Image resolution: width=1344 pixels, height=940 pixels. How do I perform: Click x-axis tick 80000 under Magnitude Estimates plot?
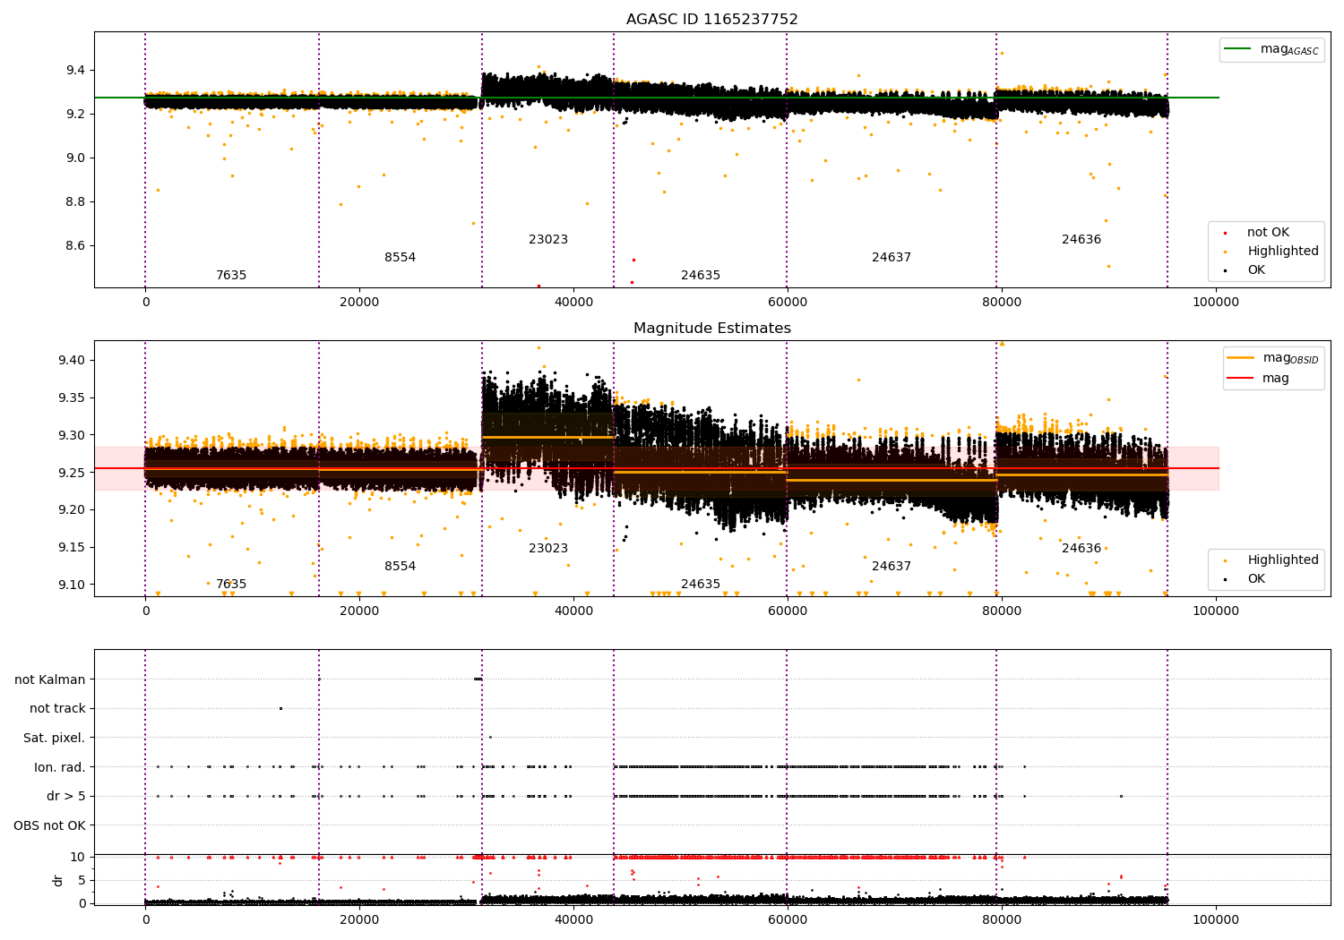[x=1002, y=611]
